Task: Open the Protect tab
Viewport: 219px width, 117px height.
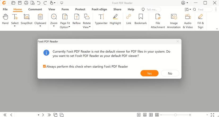Action: 80,9
